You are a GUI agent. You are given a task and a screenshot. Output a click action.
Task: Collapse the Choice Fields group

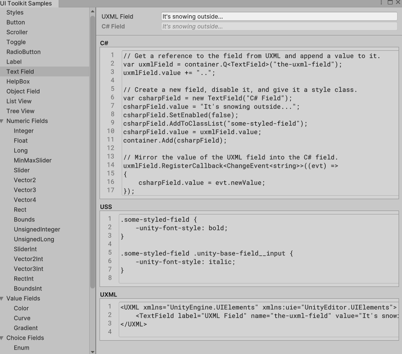[x=2, y=338]
